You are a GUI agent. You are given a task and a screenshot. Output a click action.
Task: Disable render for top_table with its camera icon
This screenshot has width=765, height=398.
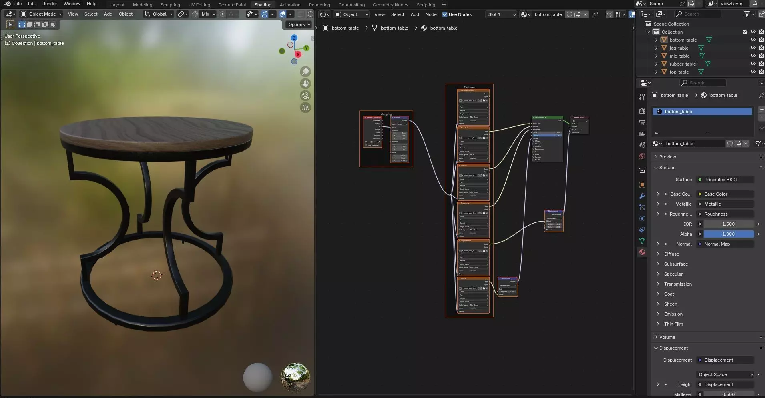(x=761, y=72)
